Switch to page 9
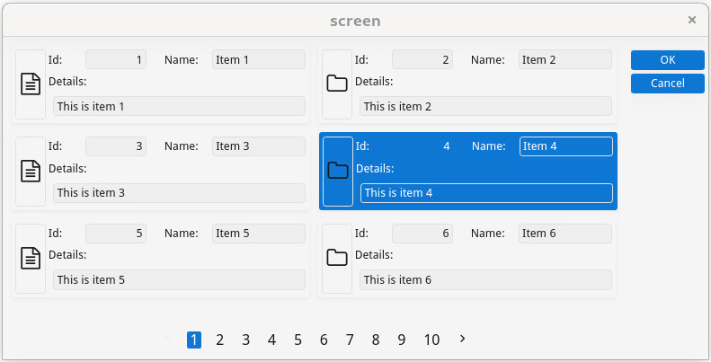711x362 pixels. coord(401,340)
